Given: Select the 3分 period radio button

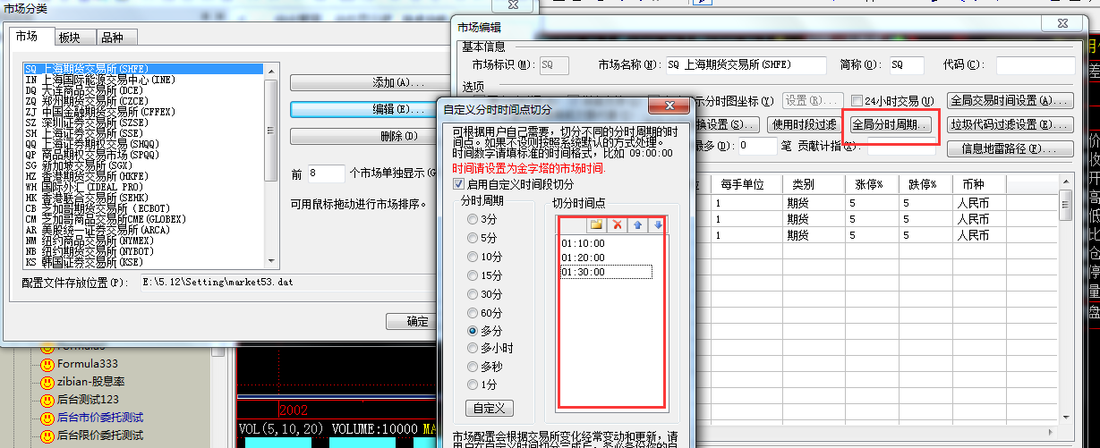Looking at the screenshot, I should click(473, 219).
